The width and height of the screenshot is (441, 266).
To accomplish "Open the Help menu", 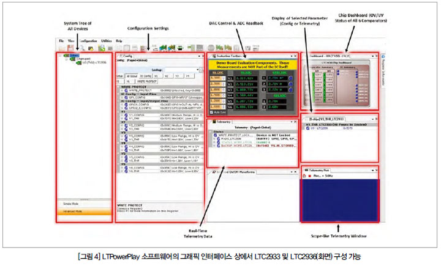I will pyautogui.click(x=119, y=41).
